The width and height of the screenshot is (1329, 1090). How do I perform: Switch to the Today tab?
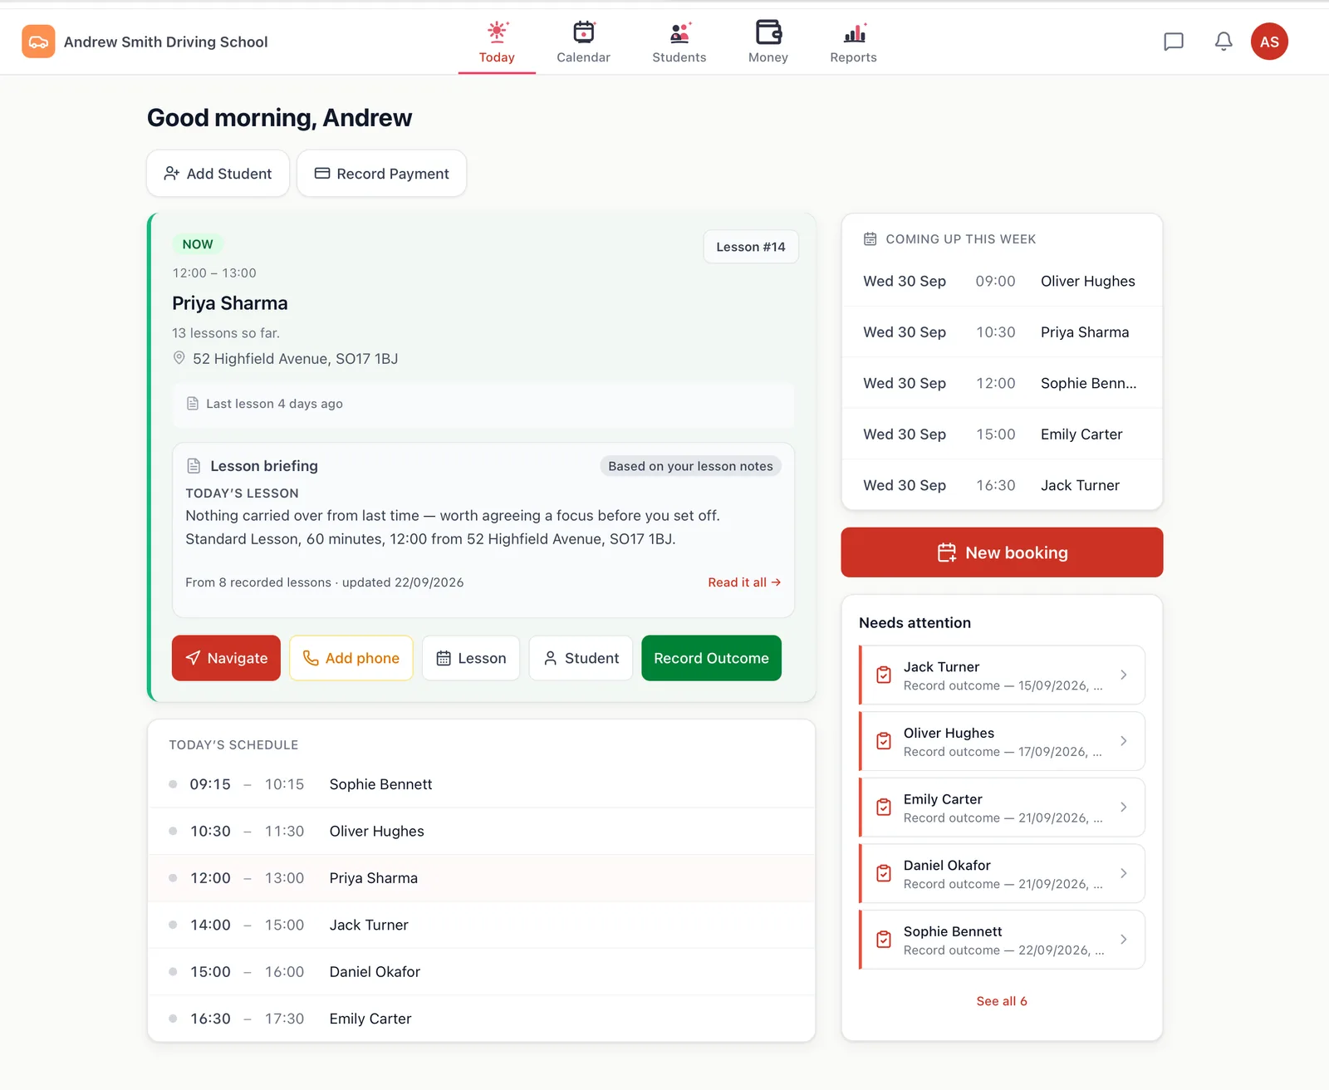pyautogui.click(x=497, y=42)
